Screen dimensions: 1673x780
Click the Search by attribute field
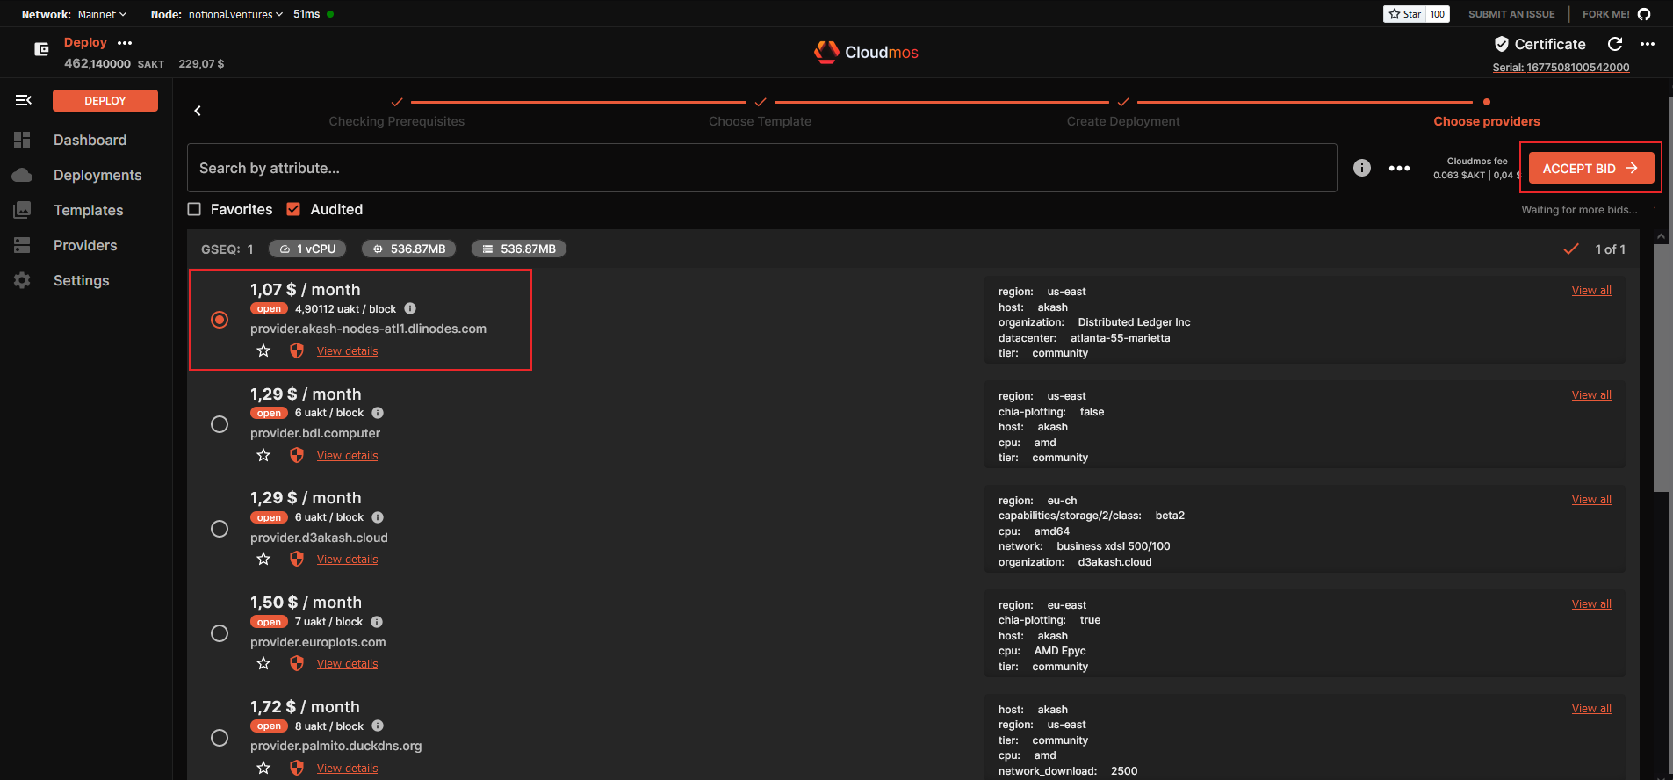pos(761,168)
